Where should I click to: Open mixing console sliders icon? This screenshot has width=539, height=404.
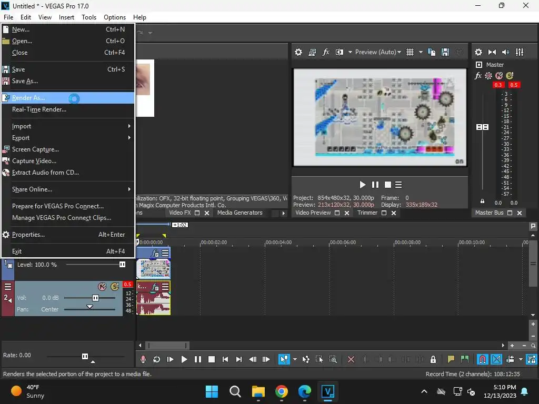(x=520, y=52)
